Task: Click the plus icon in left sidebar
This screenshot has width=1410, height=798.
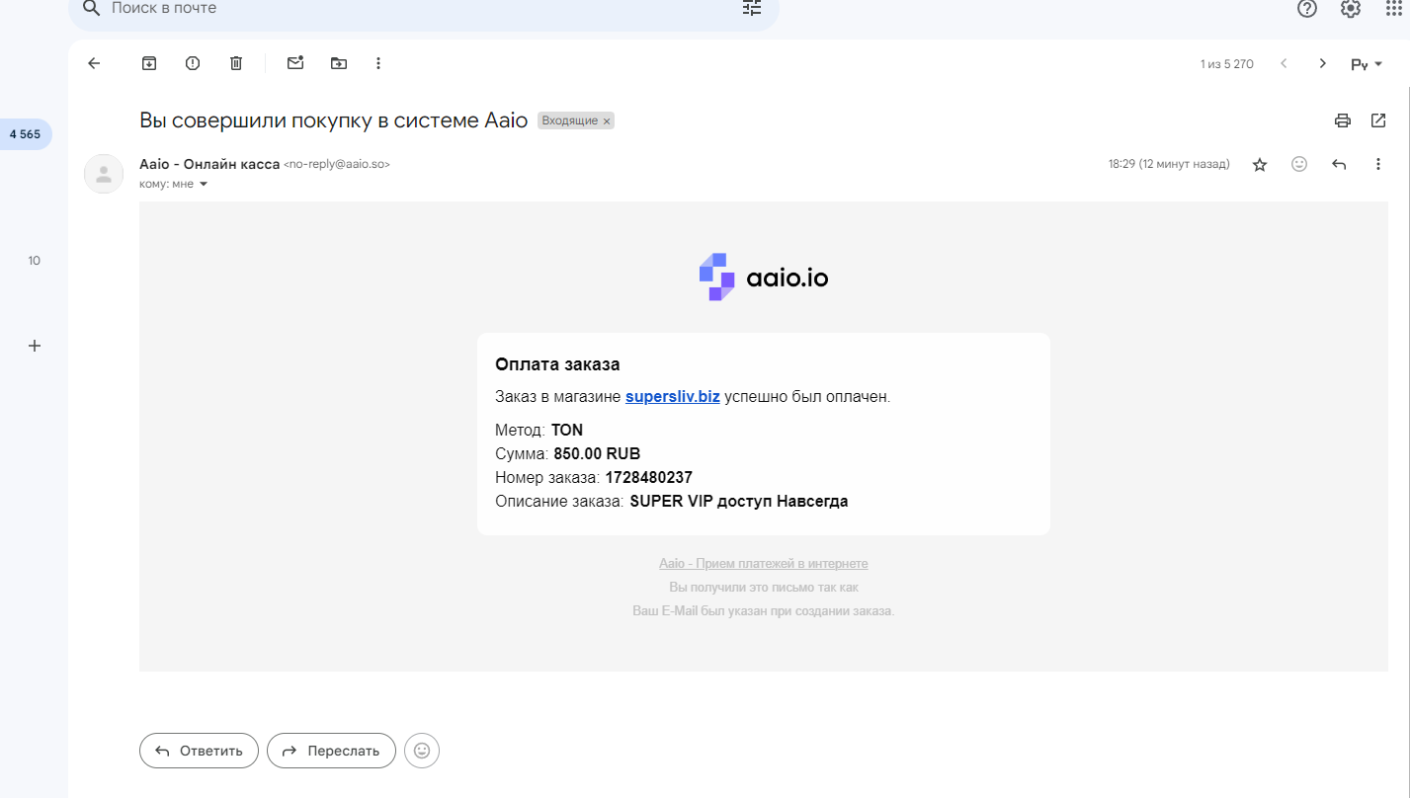Action: click(35, 346)
